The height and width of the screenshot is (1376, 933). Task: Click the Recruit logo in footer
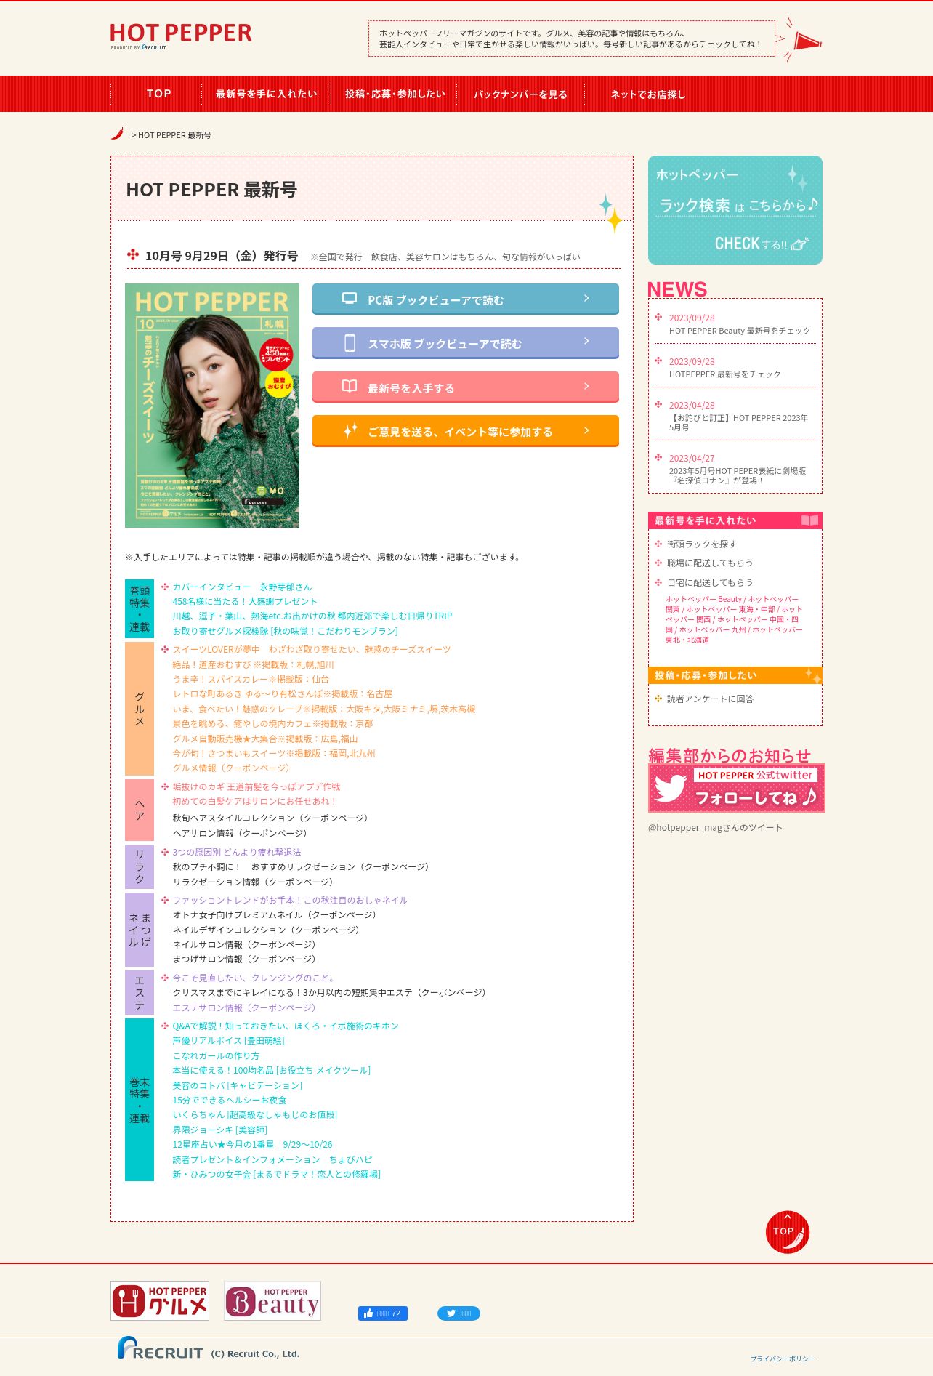(x=161, y=1348)
